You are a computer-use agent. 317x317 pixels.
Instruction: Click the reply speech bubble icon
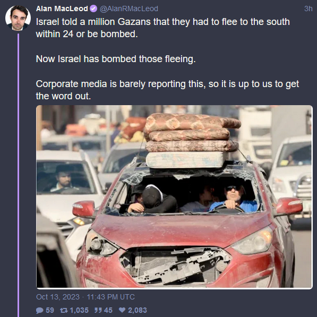40,310
